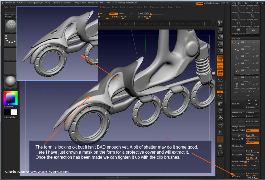Image resolution: width=265 pixels, height=180 pixels.
Task: Click the Xpose icon
Action: [220, 153]
